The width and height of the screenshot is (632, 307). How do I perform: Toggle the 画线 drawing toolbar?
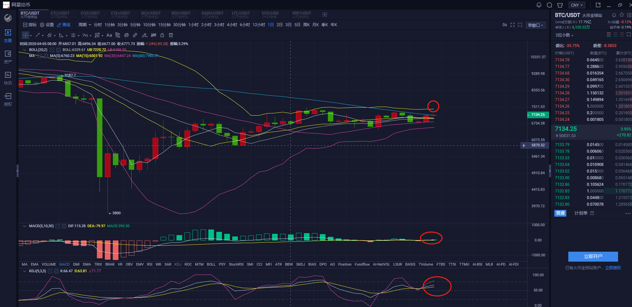(64, 25)
